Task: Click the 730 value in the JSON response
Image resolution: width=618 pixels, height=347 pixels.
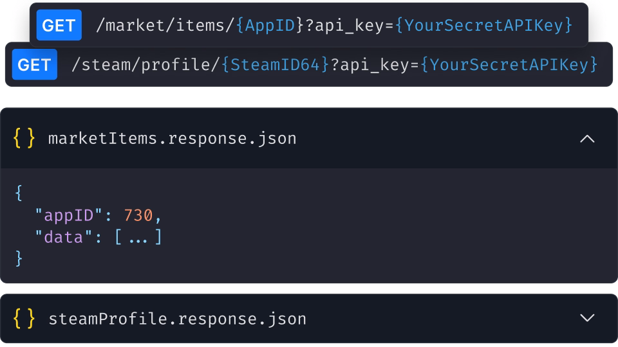Action: 138,215
